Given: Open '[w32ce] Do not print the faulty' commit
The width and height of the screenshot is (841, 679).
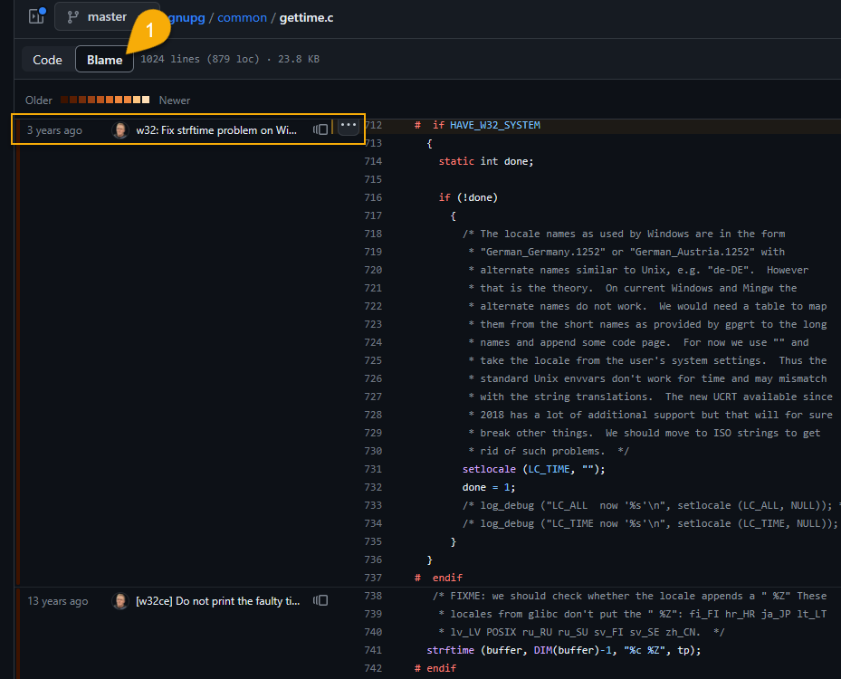Looking at the screenshot, I should point(216,601).
